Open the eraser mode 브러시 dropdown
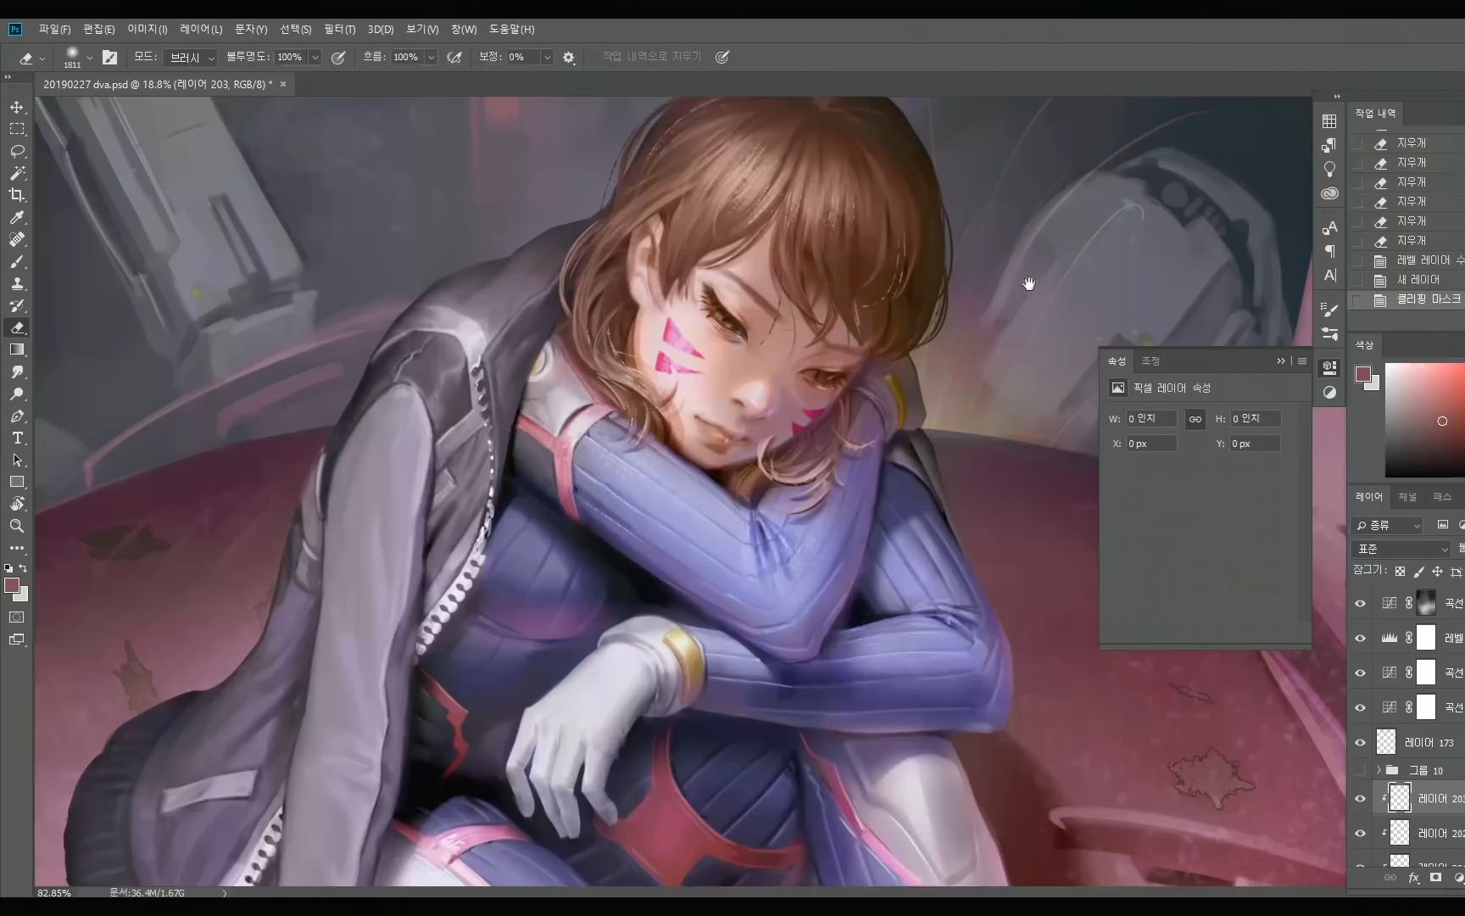Viewport: 1465px width, 916px height. click(192, 58)
